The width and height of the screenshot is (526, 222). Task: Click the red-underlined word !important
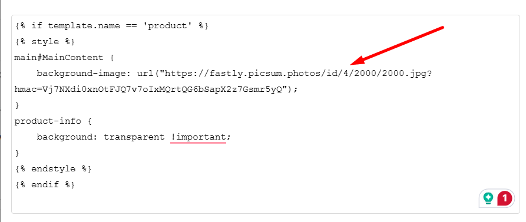point(199,137)
